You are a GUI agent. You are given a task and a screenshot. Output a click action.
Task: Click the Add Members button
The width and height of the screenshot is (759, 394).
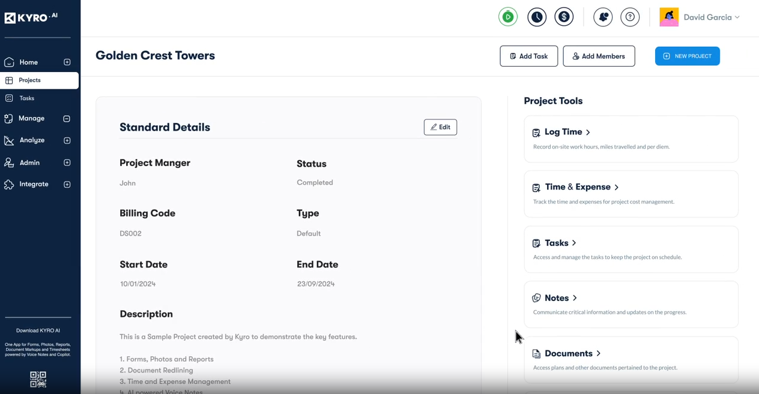pyautogui.click(x=599, y=56)
